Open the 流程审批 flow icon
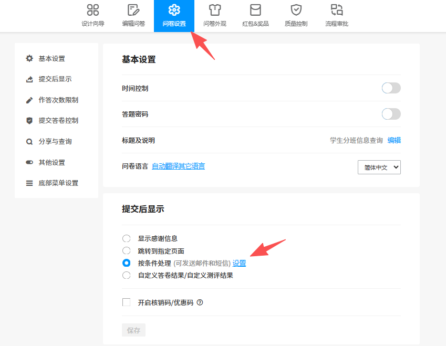This screenshot has width=446, height=346. [x=337, y=10]
